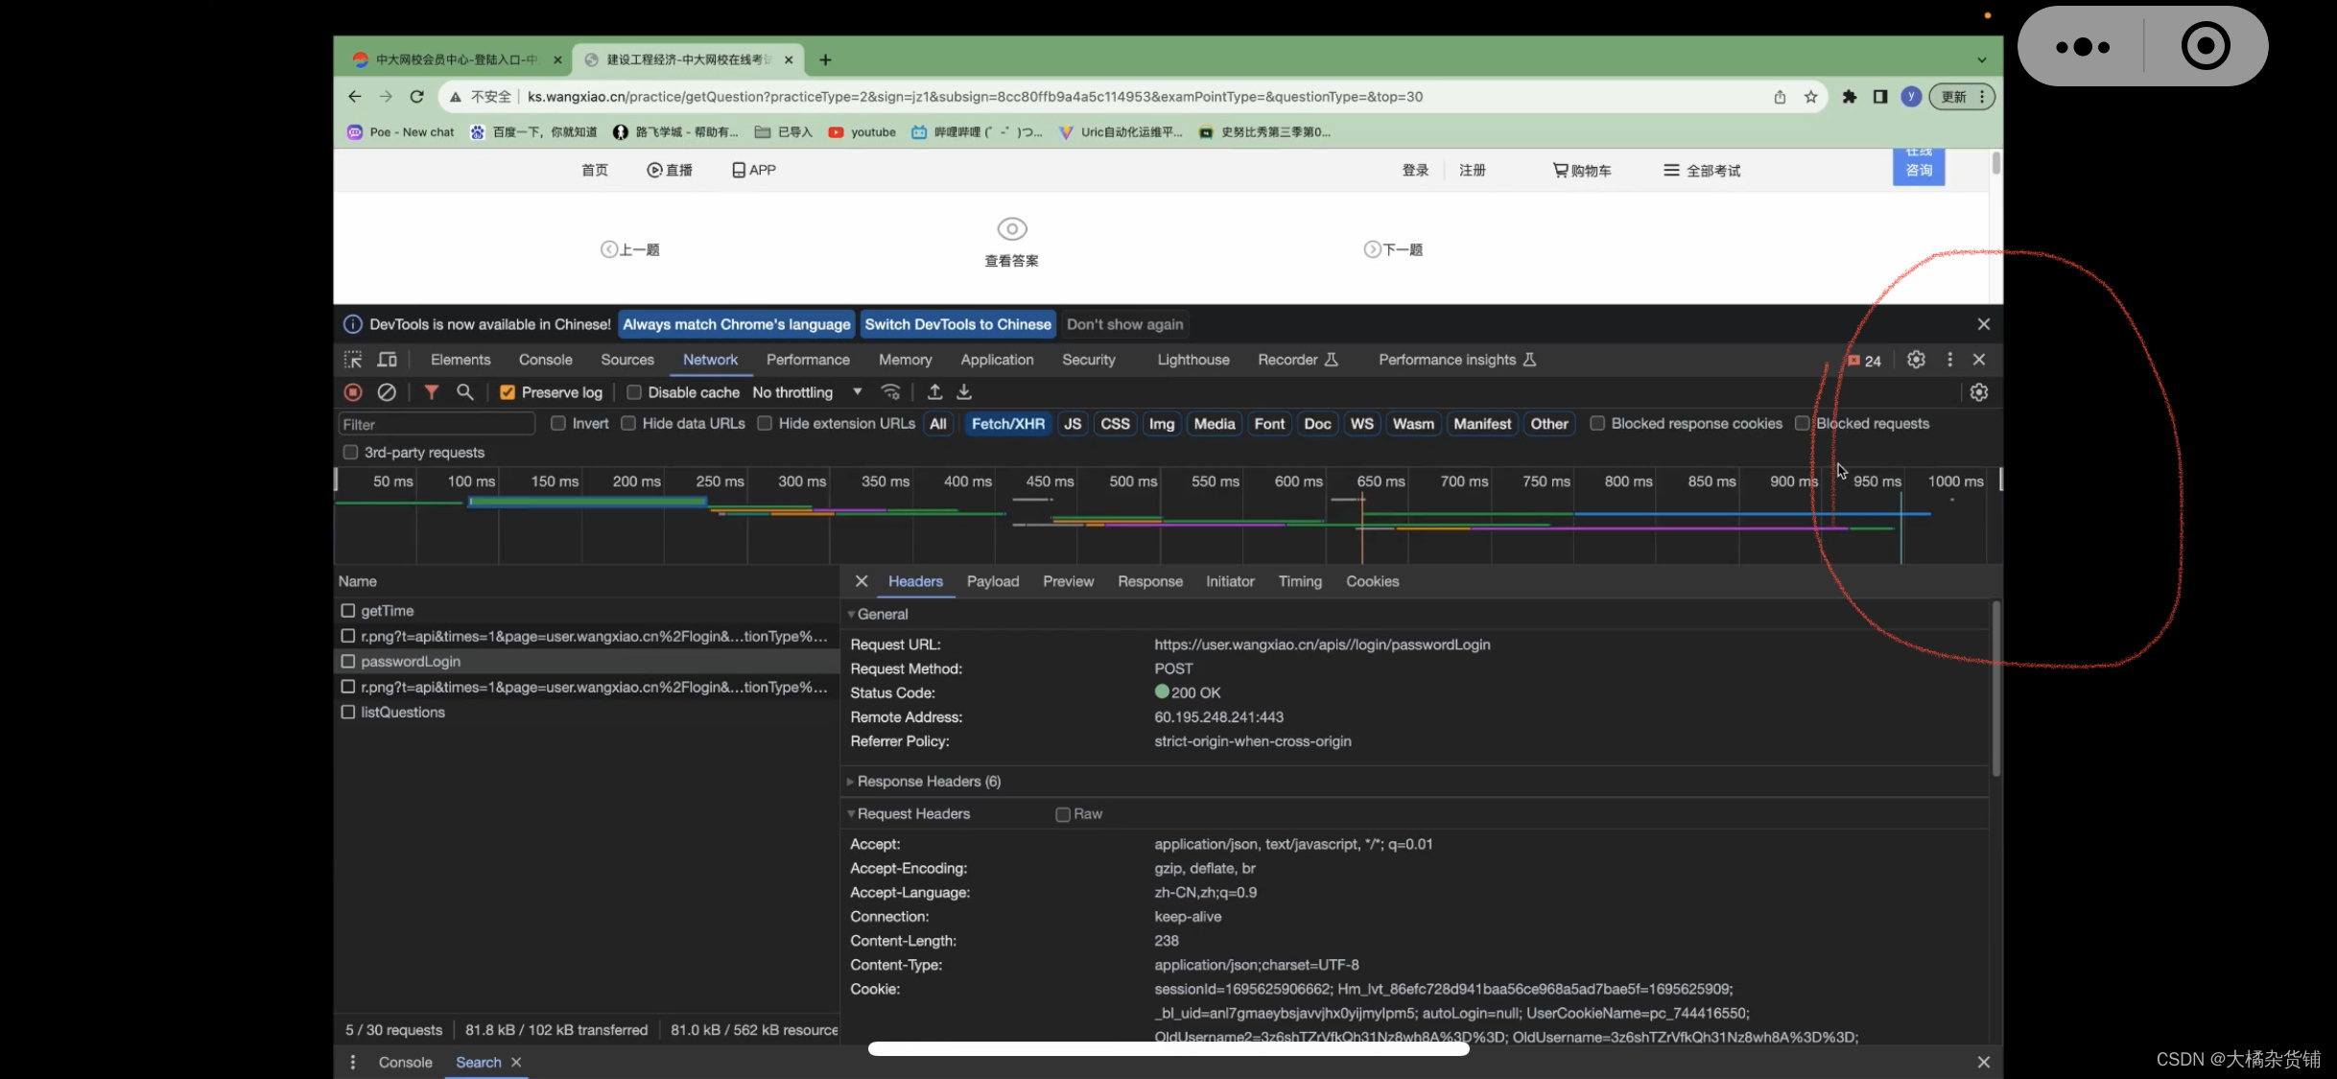The height and width of the screenshot is (1079, 2337).
Task: Click the 下一题 link
Action: point(1394,249)
